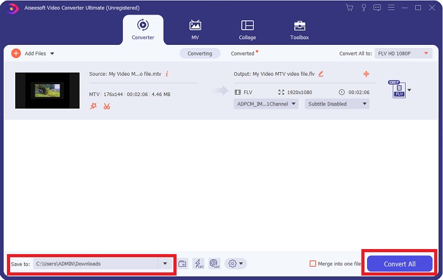Enable Merge into one file checkbox

click(x=313, y=264)
